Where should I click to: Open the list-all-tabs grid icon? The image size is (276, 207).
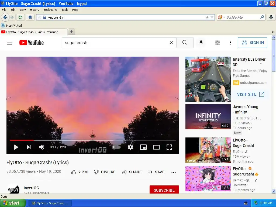pyautogui.click(x=273, y=32)
